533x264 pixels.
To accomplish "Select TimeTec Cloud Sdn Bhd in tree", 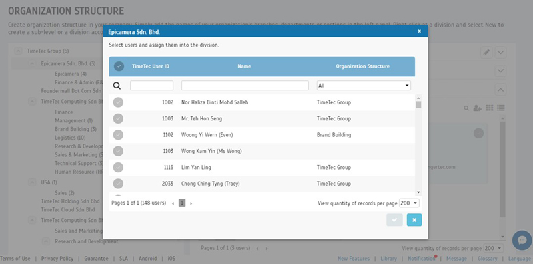I will [68, 209].
